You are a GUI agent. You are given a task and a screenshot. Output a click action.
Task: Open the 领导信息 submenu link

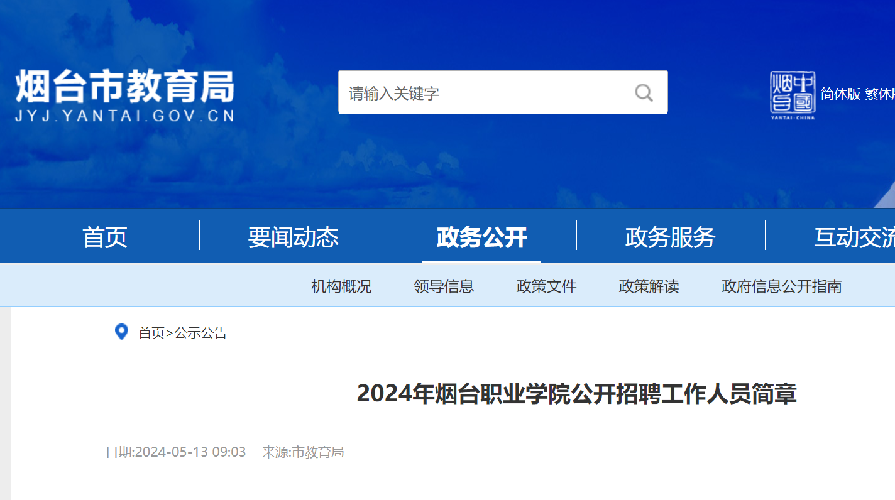click(x=444, y=286)
